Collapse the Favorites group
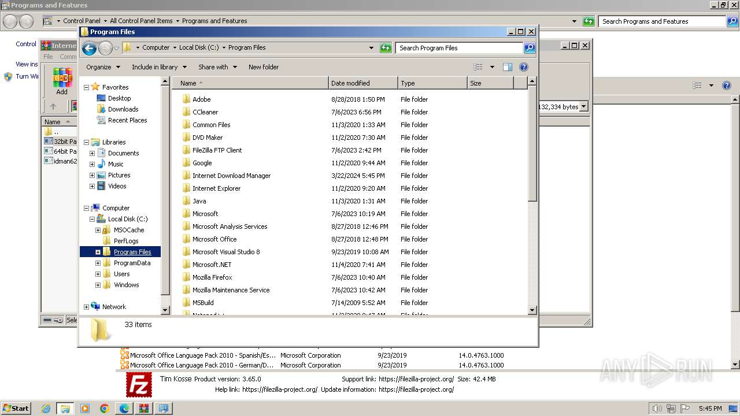The width and height of the screenshot is (740, 416). coord(87,87)
